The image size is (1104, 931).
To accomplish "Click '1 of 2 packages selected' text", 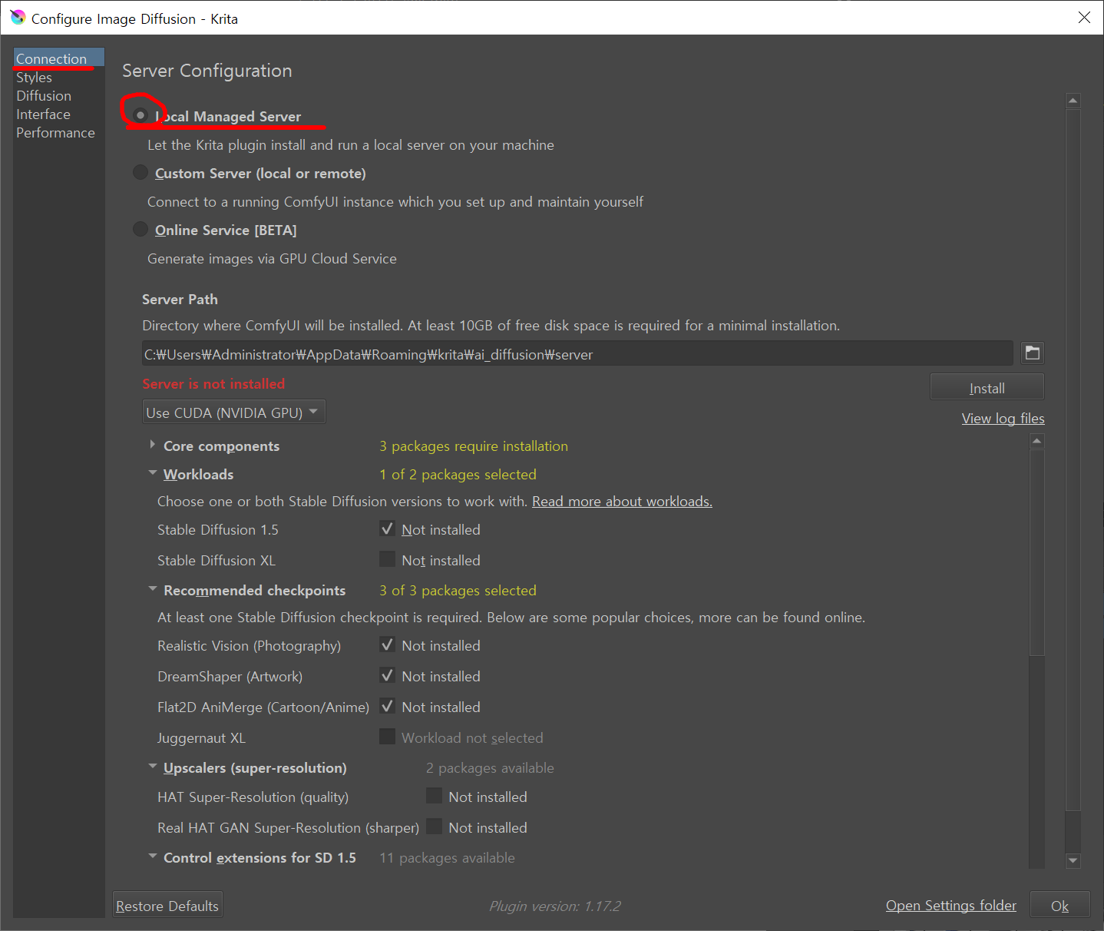I will pyautogui.click(x=458, y=474).
